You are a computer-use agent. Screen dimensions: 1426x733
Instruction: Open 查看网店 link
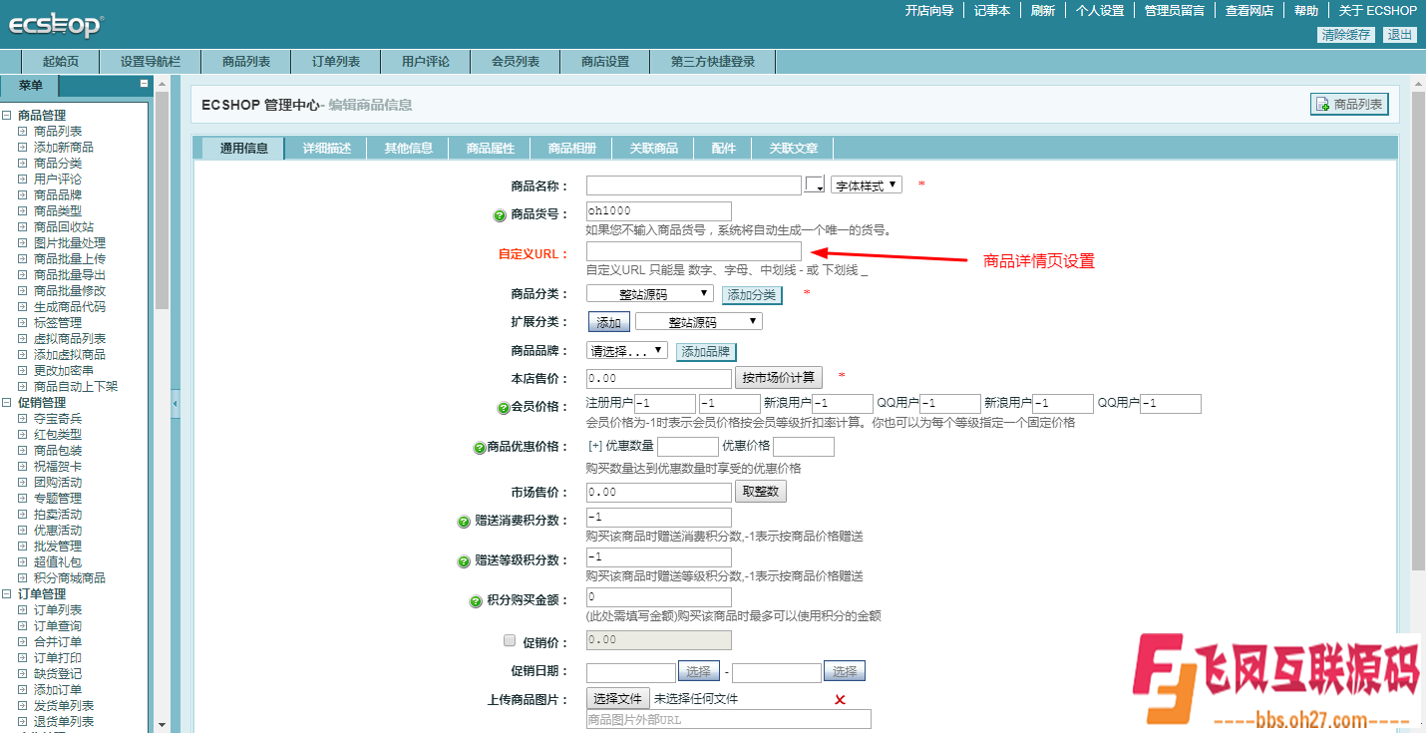tap(1249, 11)
